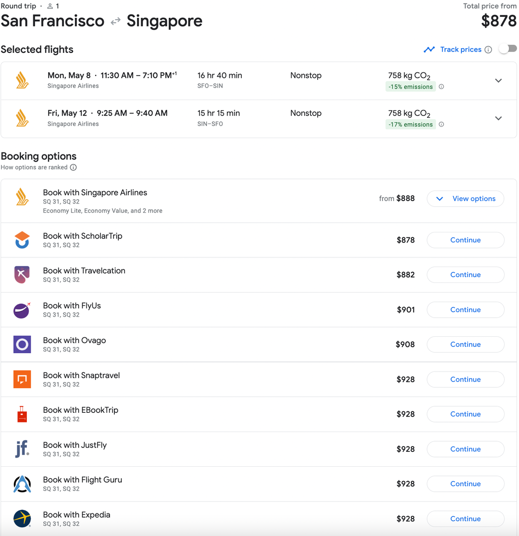Enable the Track prices toggle
Image resolution: width=519 pixels, height=536 pixels.
tap(508, 48)
